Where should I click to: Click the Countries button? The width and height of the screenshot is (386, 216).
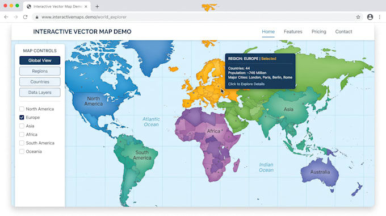coord(40,82)
